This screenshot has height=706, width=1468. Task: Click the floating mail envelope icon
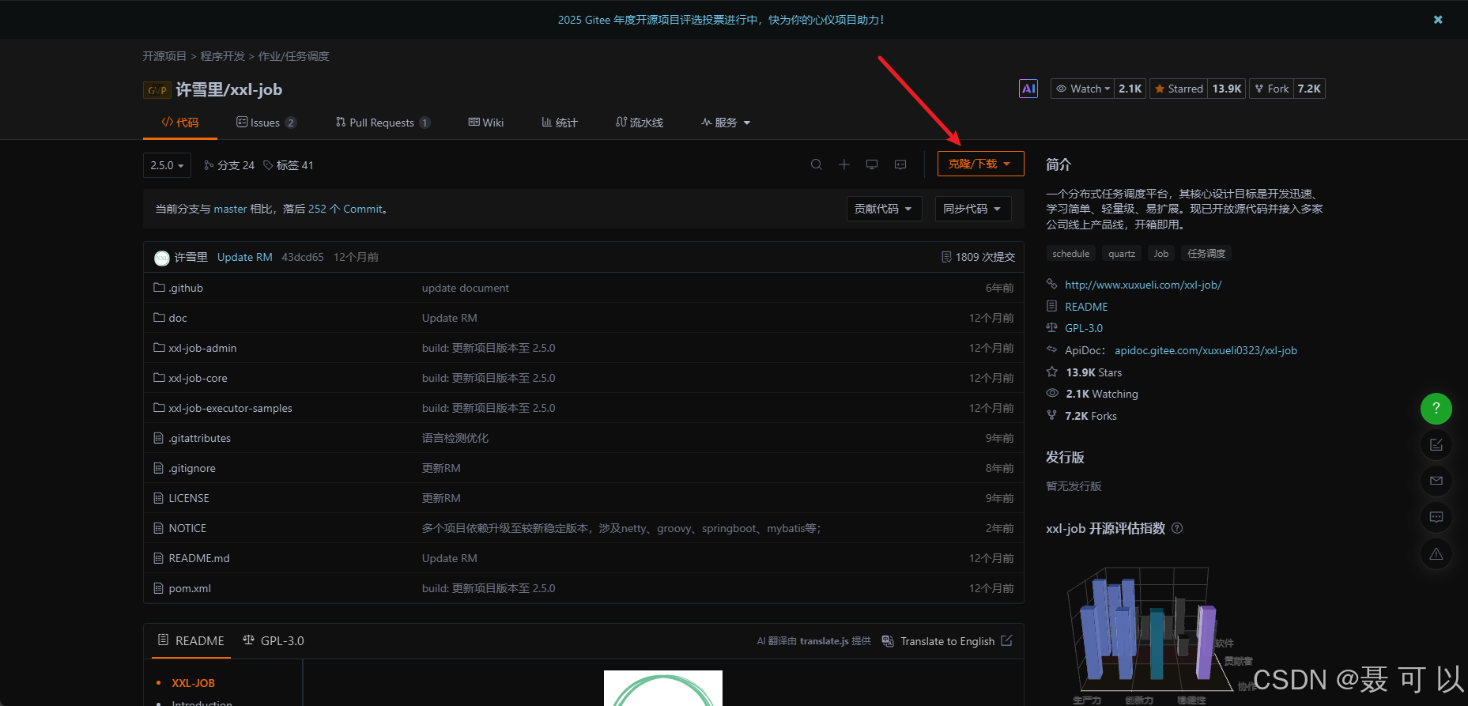[x=1436, y=481]
